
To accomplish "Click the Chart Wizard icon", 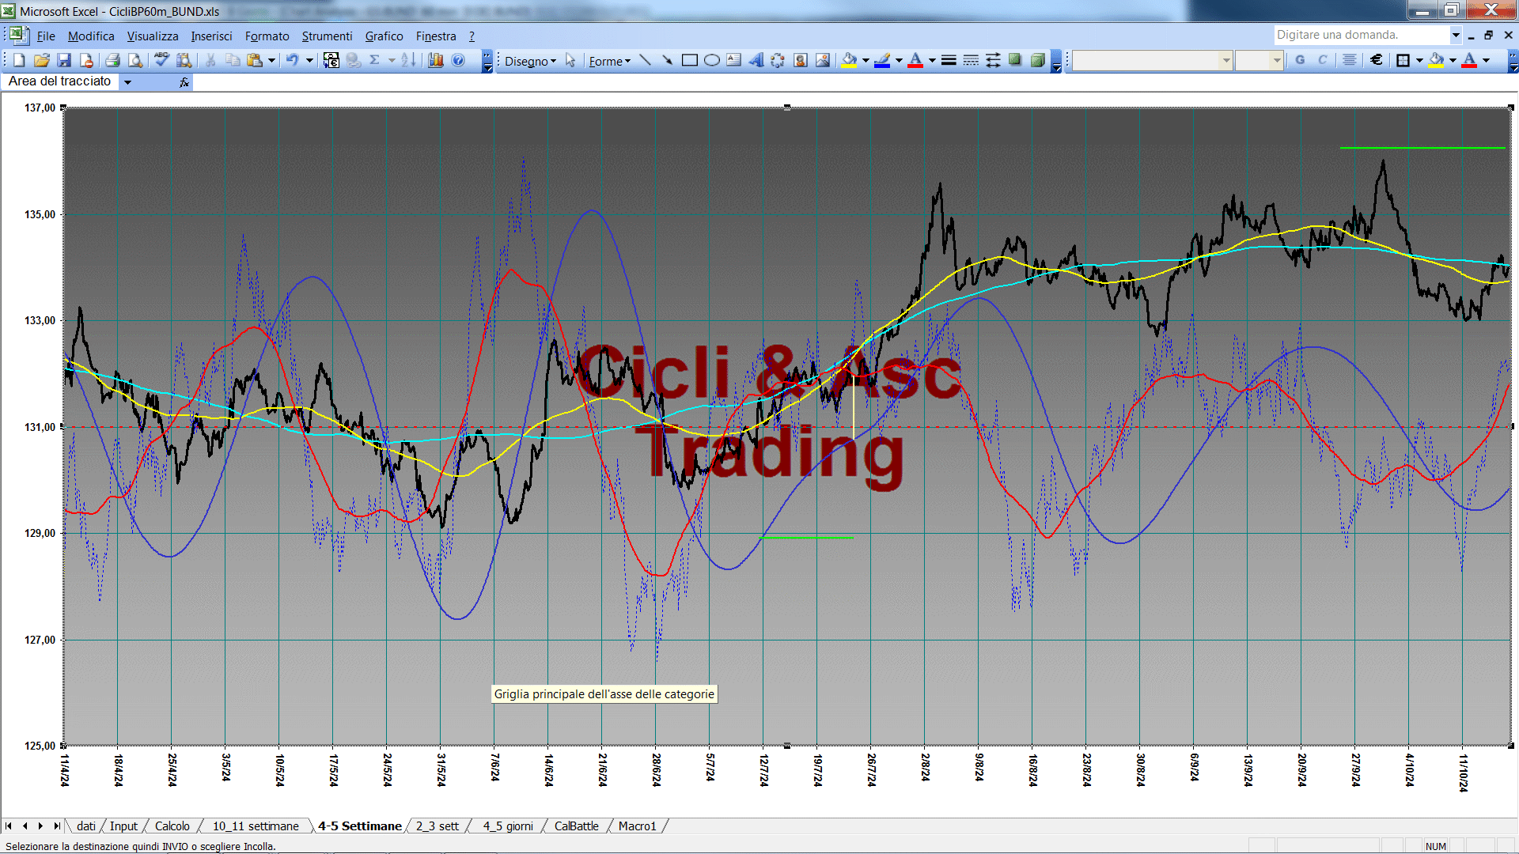I will [435, 60].
